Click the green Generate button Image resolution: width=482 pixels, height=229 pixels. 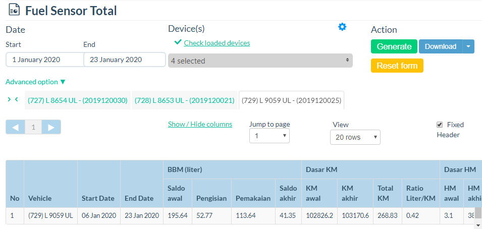tap(394, 46)
